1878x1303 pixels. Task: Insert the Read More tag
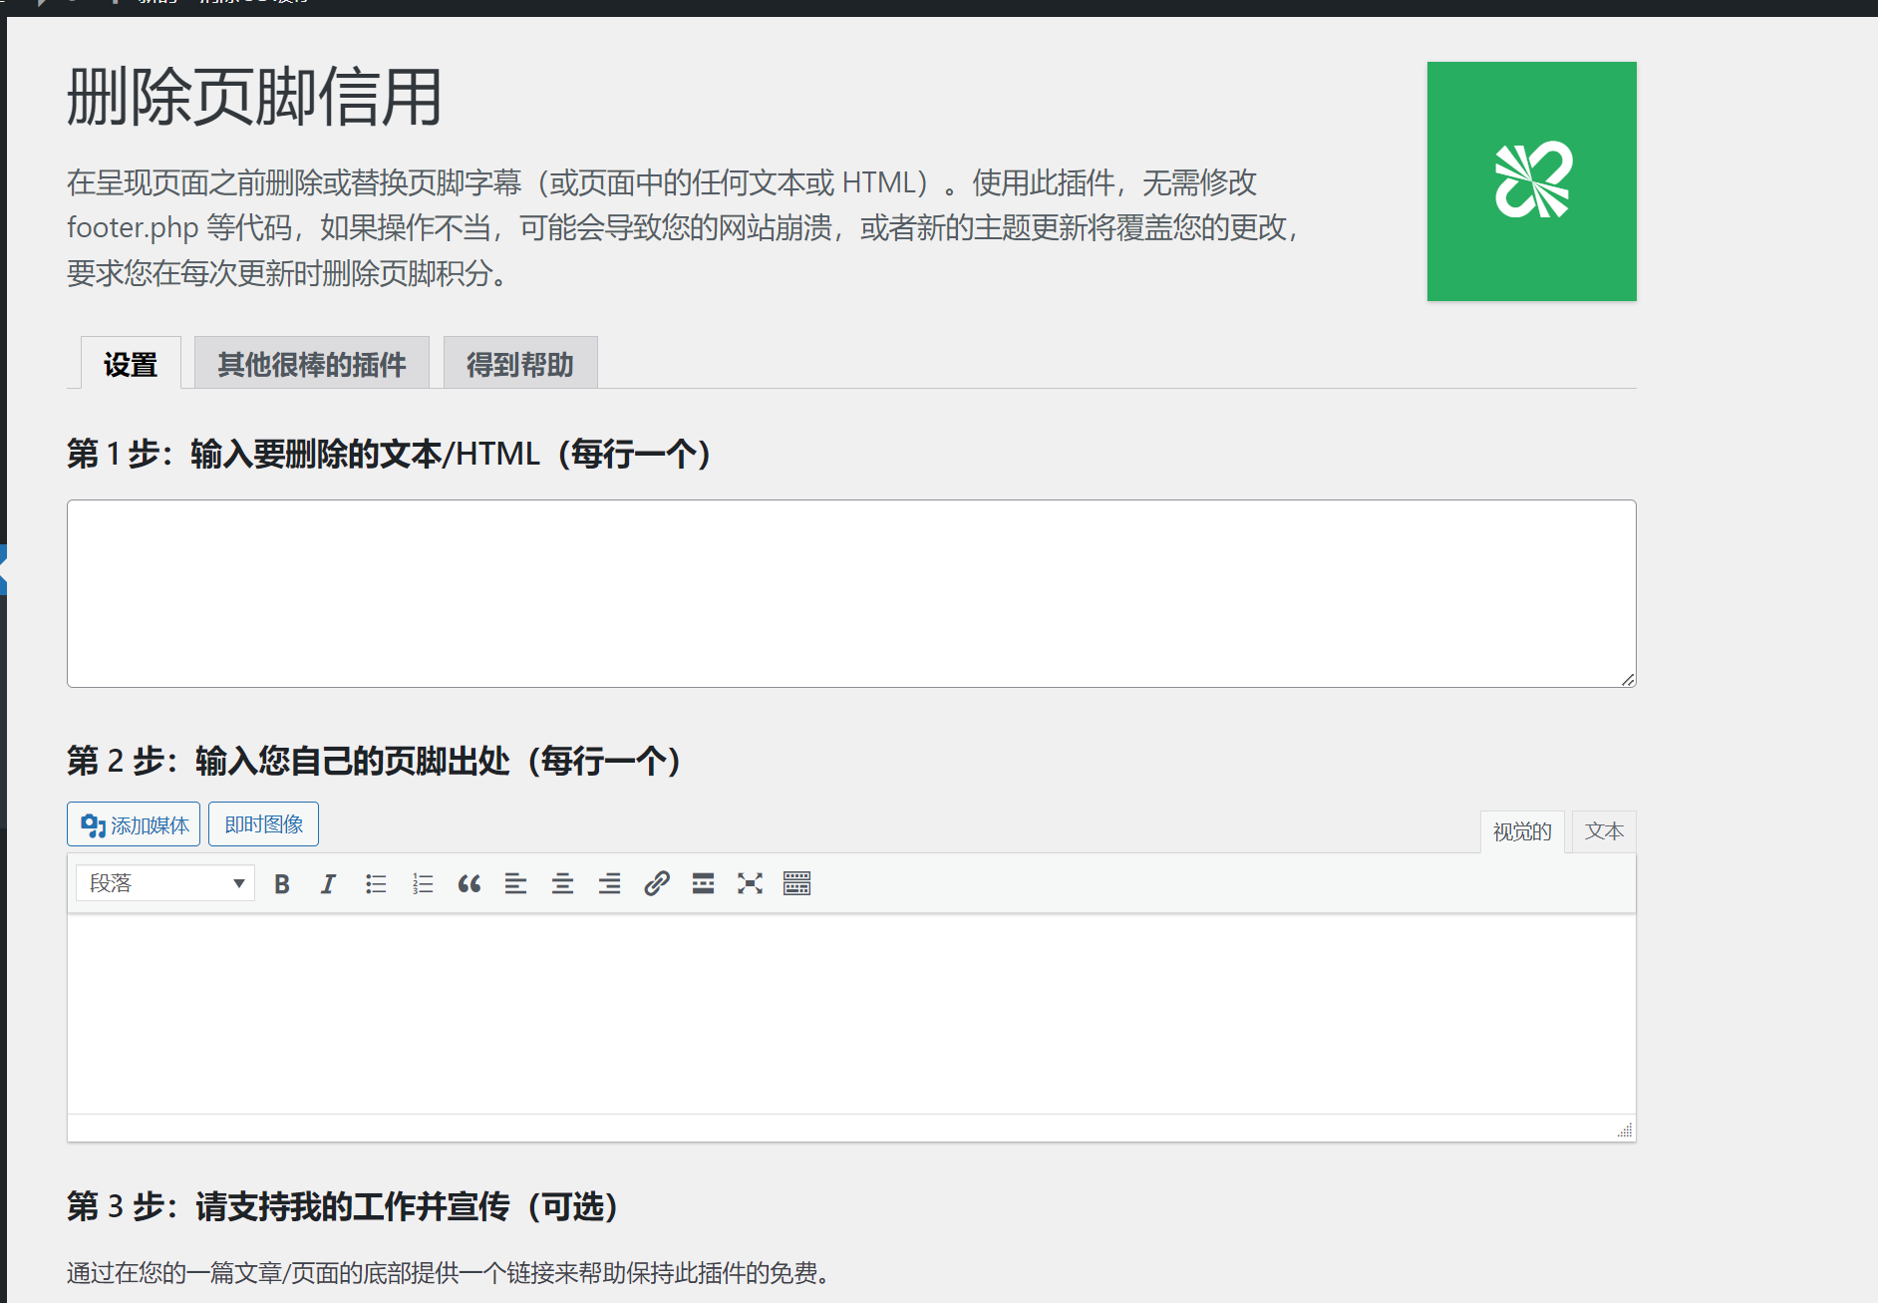point(703,884)
